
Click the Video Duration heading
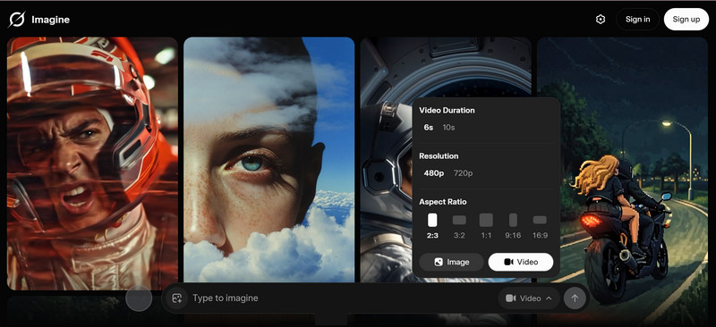(447, 111)
